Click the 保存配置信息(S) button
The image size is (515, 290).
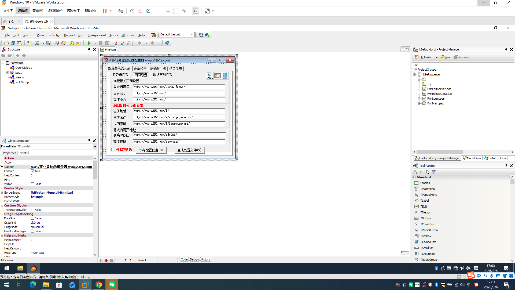[x=151, y=150]
